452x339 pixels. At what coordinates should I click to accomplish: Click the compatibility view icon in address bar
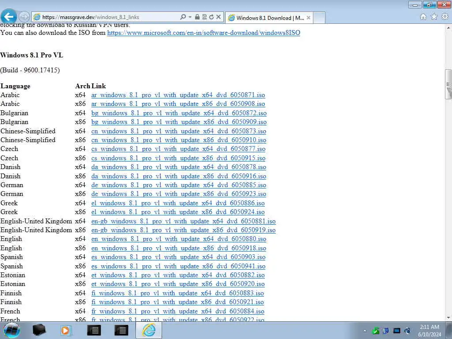(204, 17)
